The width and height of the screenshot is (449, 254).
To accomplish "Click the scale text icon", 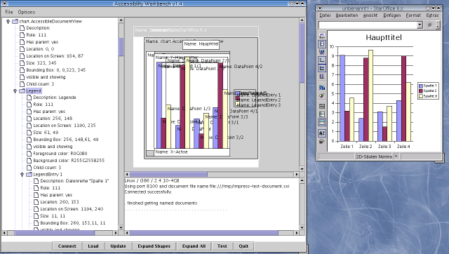I will tap(322, 133).
